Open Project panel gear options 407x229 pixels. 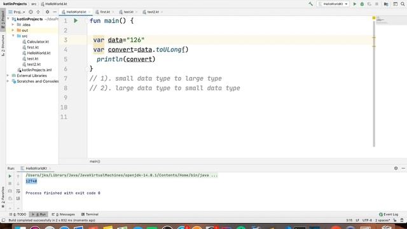(x=47, y=12)
